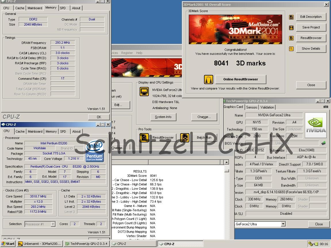The width and height of the screenshot is (331, 248).
Task: Open the SPD tab in lower CPU-Z window
Action: coord(63,131)
